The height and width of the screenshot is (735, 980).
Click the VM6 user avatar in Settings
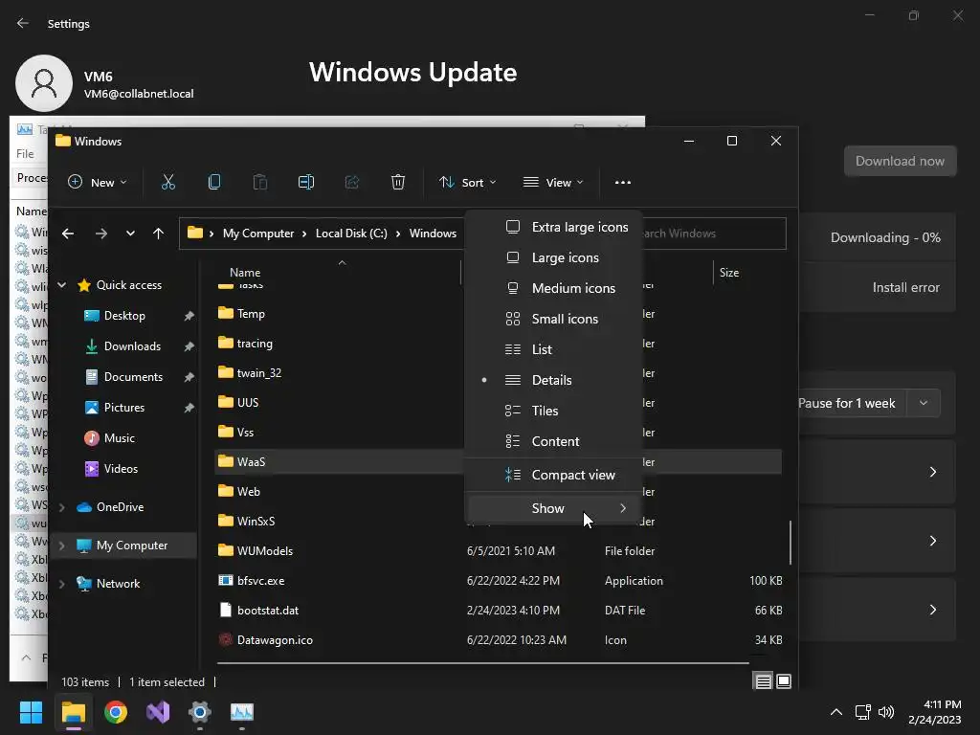click(x=44, y=83)
